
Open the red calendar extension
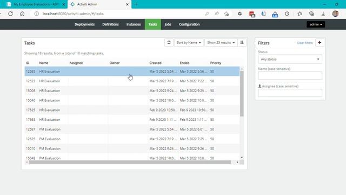click(x=252, y=14)
